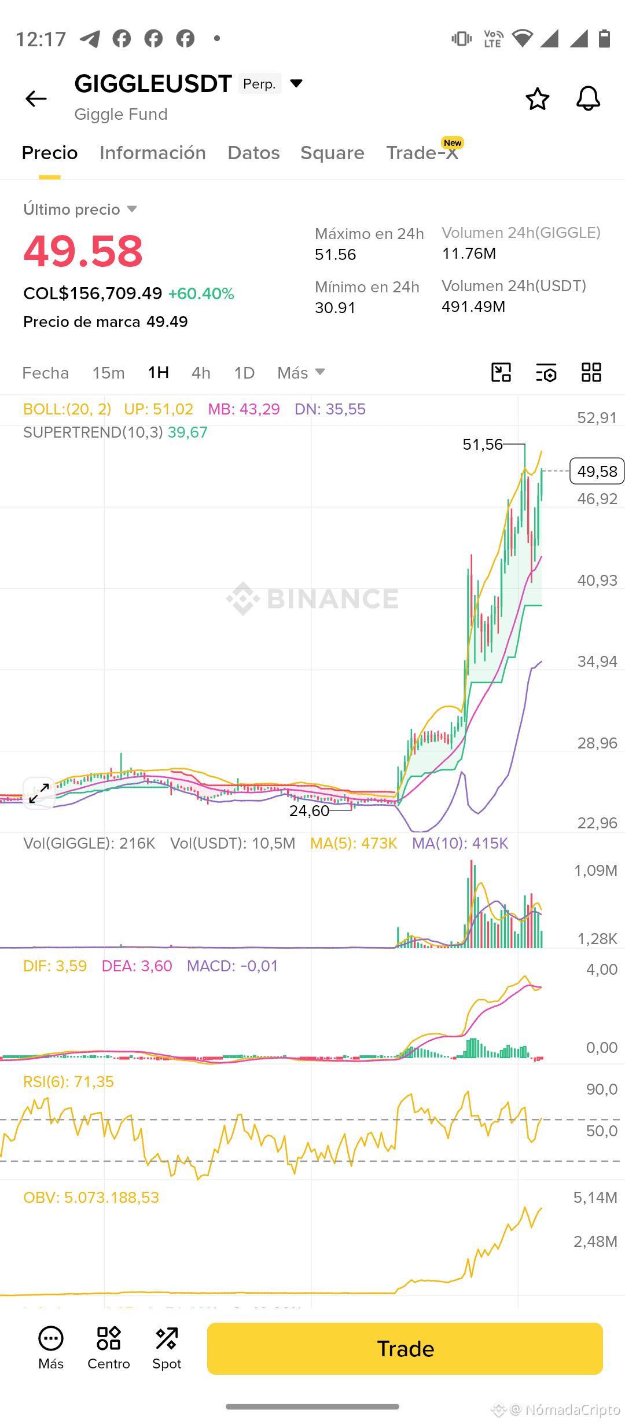Add GIGGLEUSDT to favorites with star icon
625x1424 pixels.
pos(537,99)
